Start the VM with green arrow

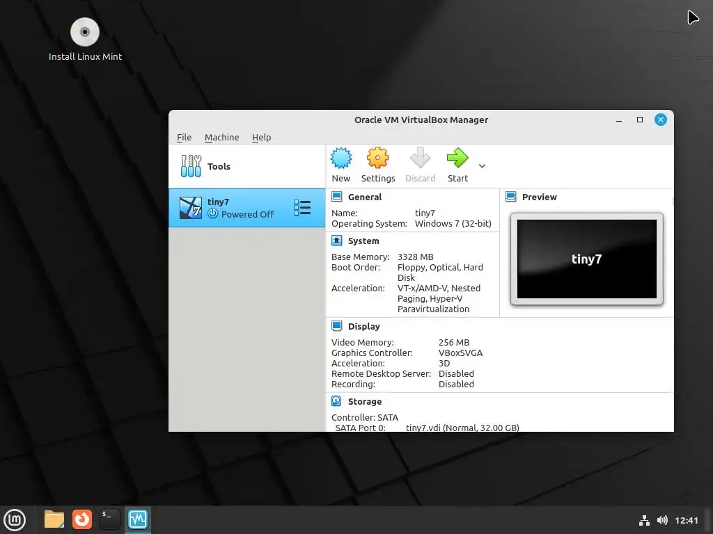(x=457, y=158)
